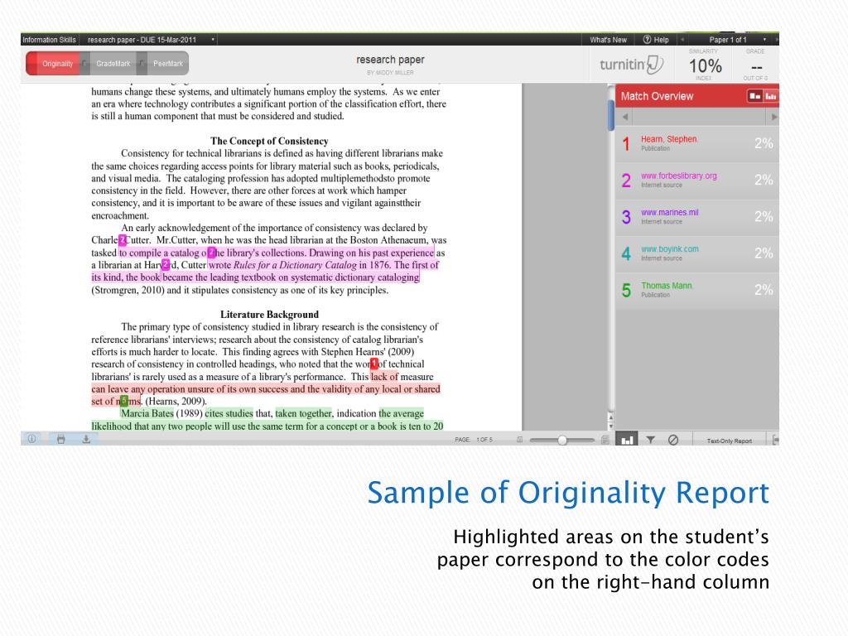Click 'The Concept of Consistency' heading
Image resolution: width=848 pixels, height=636 pixels.
coord(269,141)
